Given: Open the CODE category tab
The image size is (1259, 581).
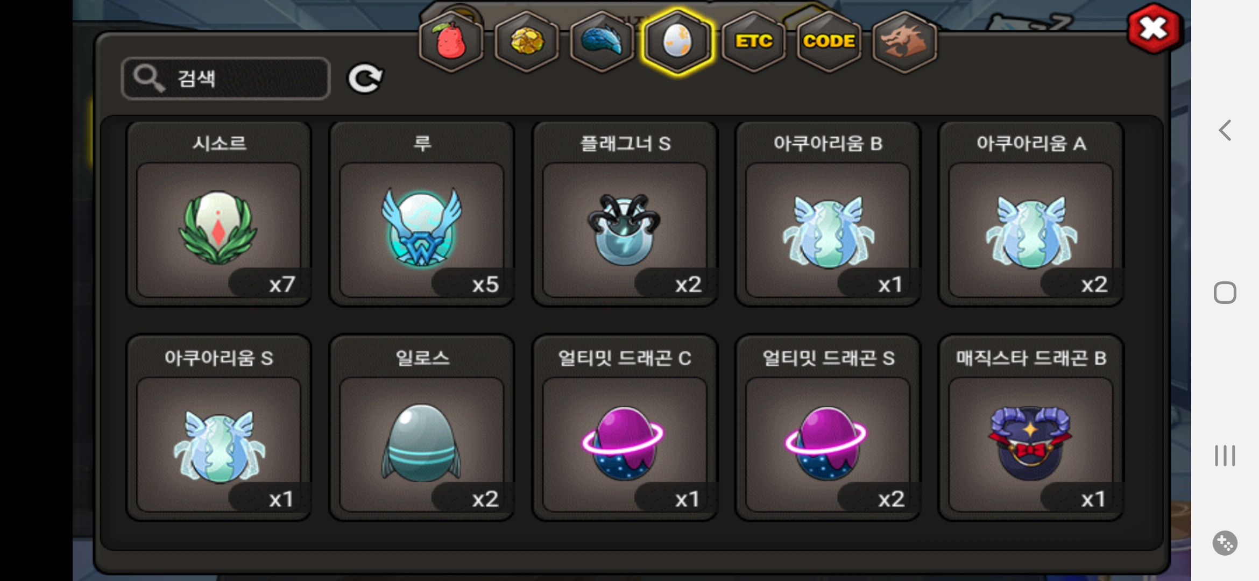Looking at the screenshot, I should [829, 41].
